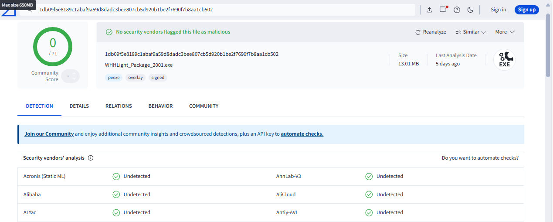Follow the Join our Community link
The height and width of the screenshot is (222, 553).
click(49, 134)
